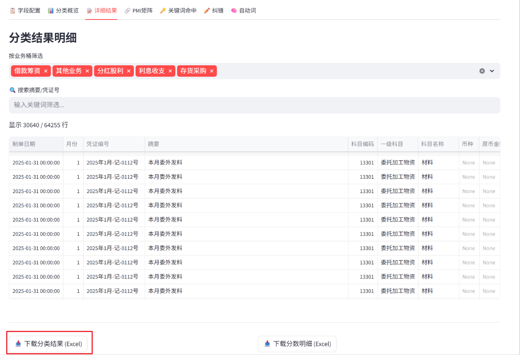The image size is (520, 355).
Task: Go to the 关键词命中 tab
Action: (178, 11)
